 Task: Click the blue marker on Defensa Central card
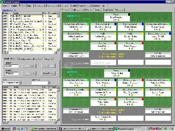[x=115, y=24]
